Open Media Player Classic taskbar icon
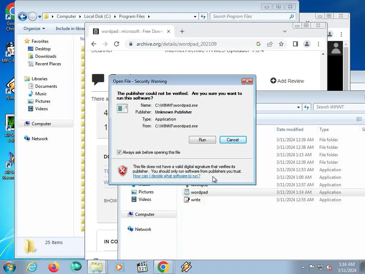 [142, 267]
